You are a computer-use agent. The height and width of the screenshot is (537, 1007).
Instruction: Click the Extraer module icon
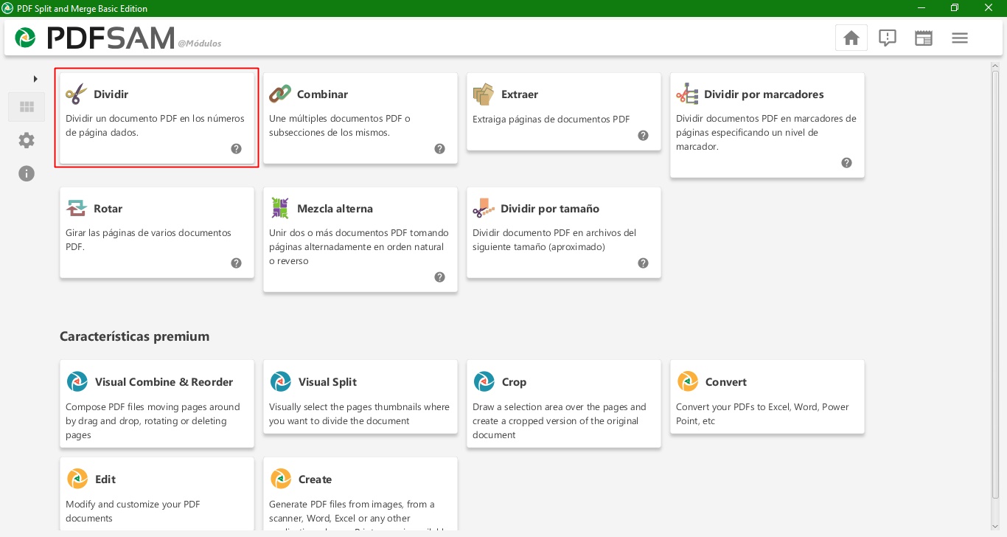point(483,94)
